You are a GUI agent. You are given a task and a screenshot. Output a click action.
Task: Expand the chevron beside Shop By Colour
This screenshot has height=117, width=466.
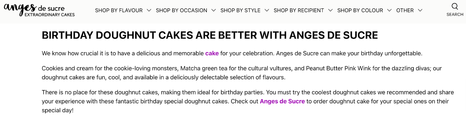(389, 10)
